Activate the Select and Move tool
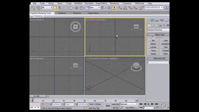This screenshot has height=112, width=199. tap(76, 8)
